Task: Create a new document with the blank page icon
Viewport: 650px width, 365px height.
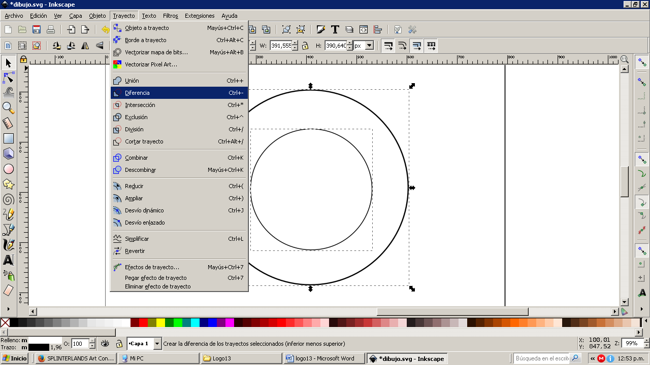Action: (x=8, y=29)
